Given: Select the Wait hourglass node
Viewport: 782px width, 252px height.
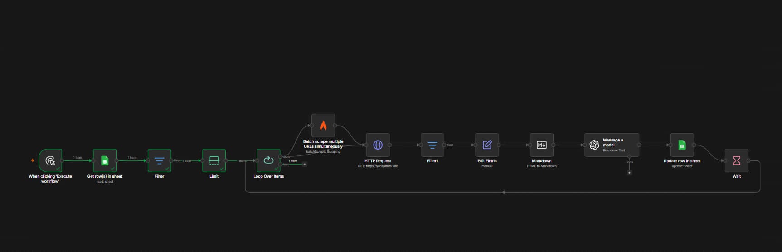Looking at the screenshot, I should (737, 160).
